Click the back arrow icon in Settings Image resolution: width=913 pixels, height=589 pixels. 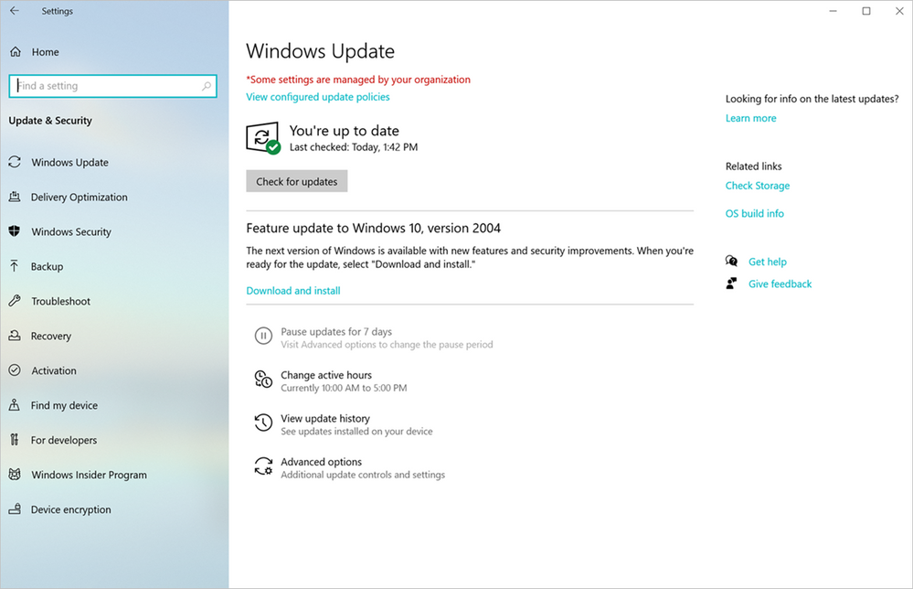click(x=15, y=11)
